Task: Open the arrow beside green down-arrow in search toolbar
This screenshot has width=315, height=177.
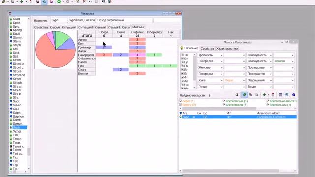Action: (268, 95)
